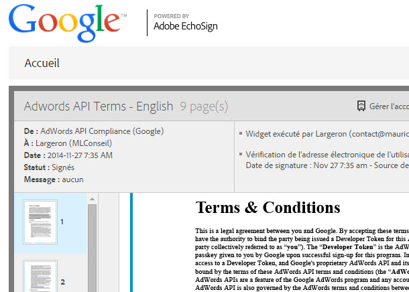
Task: Click 'Date de signature : Nov 27' line
Action: (x=327, y=165)
